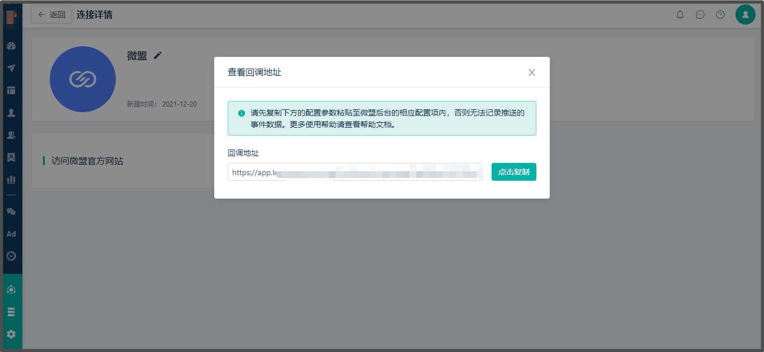Open the notifications bell icon
The image size is (764, 352).
(680, 15)
